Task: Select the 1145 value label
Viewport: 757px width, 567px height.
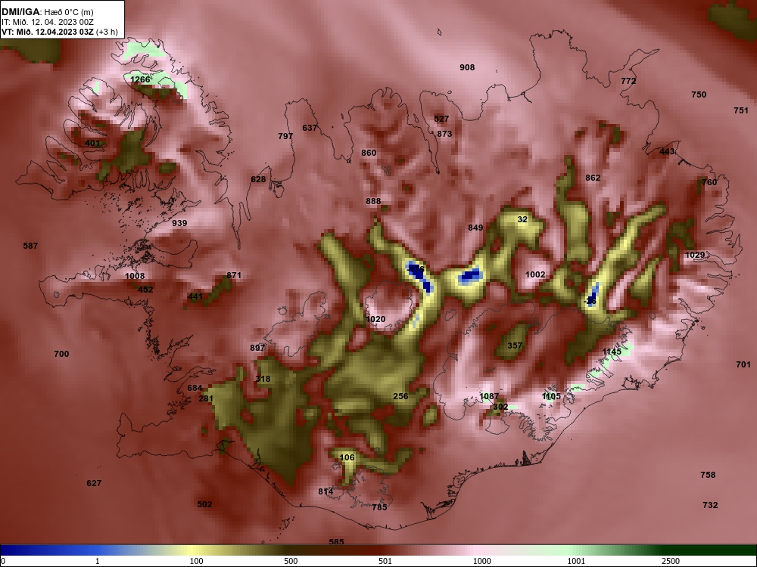Action: tap(612, 352)
